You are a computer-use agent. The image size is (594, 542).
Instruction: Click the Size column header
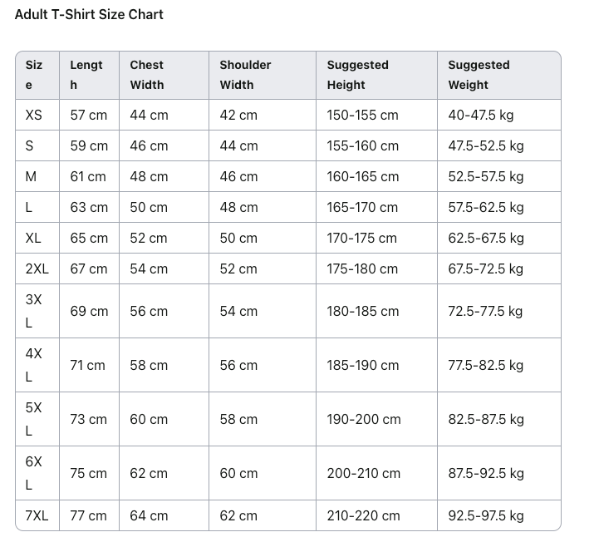click(x=34, y=75)
